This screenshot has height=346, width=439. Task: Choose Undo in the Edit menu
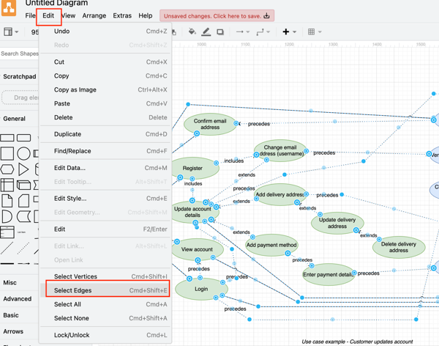point(105,31)
